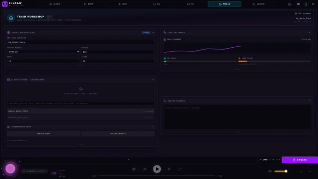
Task: Expand the LOG panel chevron
Action: tap(260, 160)
